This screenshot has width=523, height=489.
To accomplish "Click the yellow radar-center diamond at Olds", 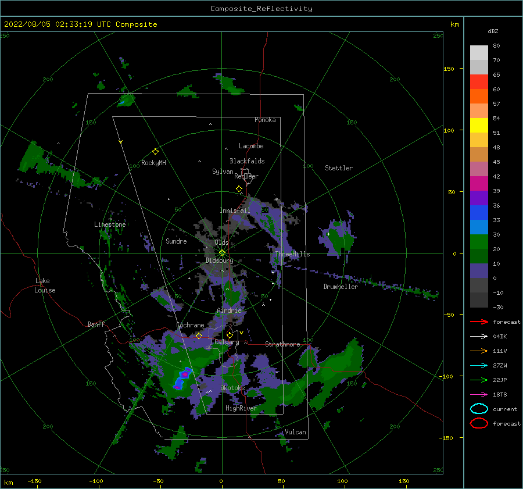I will click(222, 253).
